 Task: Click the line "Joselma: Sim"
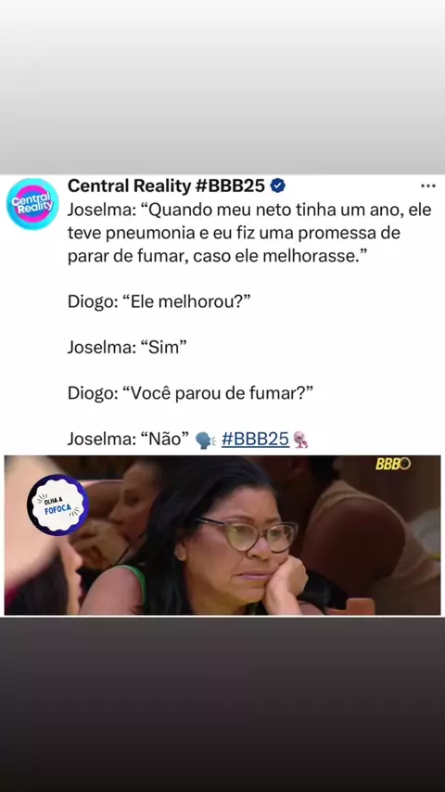pos(127,348)
